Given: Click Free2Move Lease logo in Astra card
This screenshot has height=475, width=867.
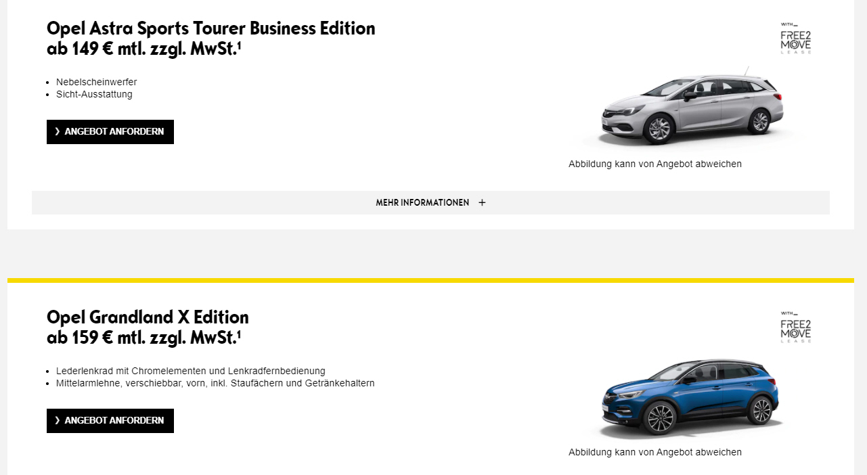Looking at the screenshot, I should click(x=795, y=39).
